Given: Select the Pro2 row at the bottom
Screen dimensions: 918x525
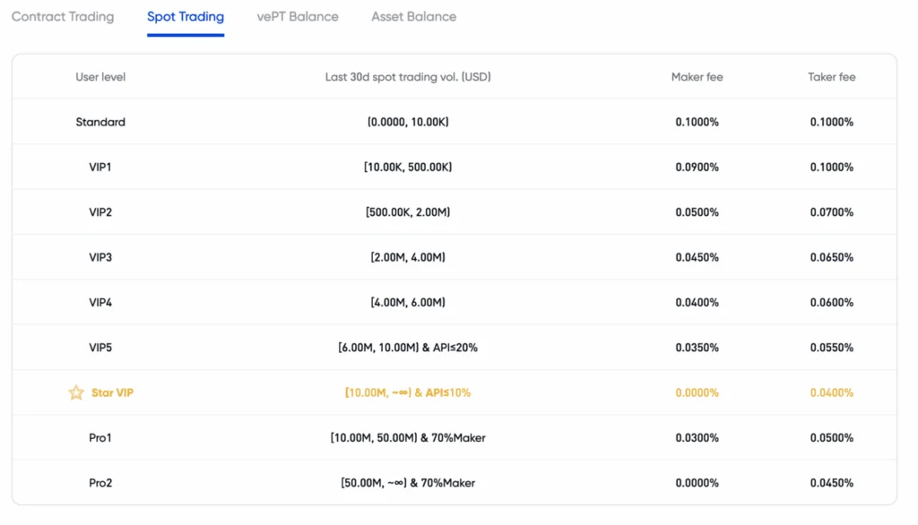Looking at the screenshot, I should click(x=100, y=482).
